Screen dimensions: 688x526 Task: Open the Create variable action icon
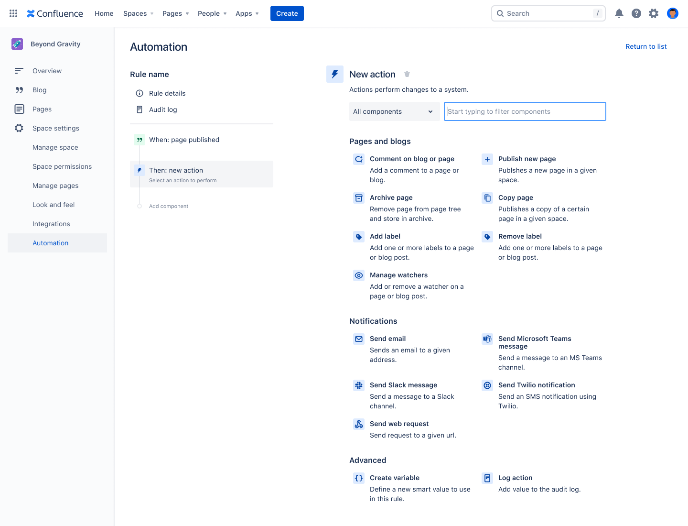tap(359, 478)
